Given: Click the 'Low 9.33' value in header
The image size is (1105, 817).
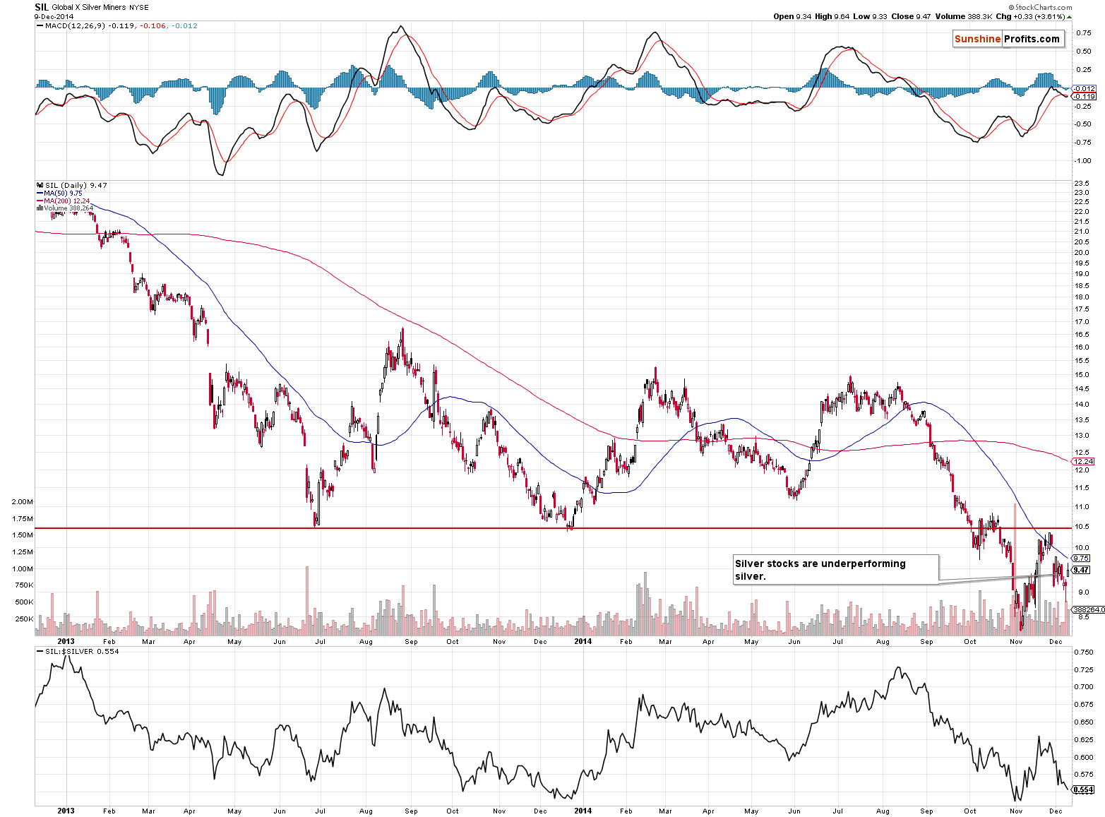Looking at the screenshot, I should point(870,16).
